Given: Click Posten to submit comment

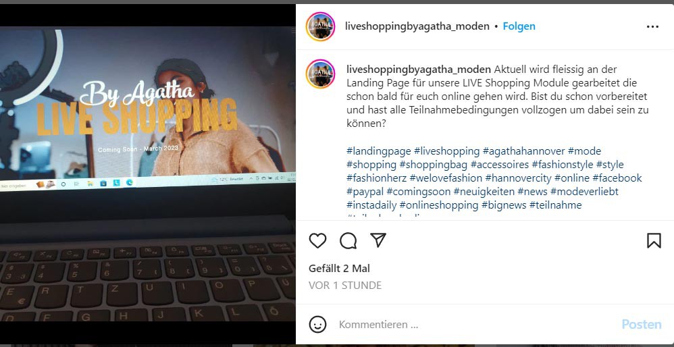Looking at the screenshot, I should (x=642, y=324).
